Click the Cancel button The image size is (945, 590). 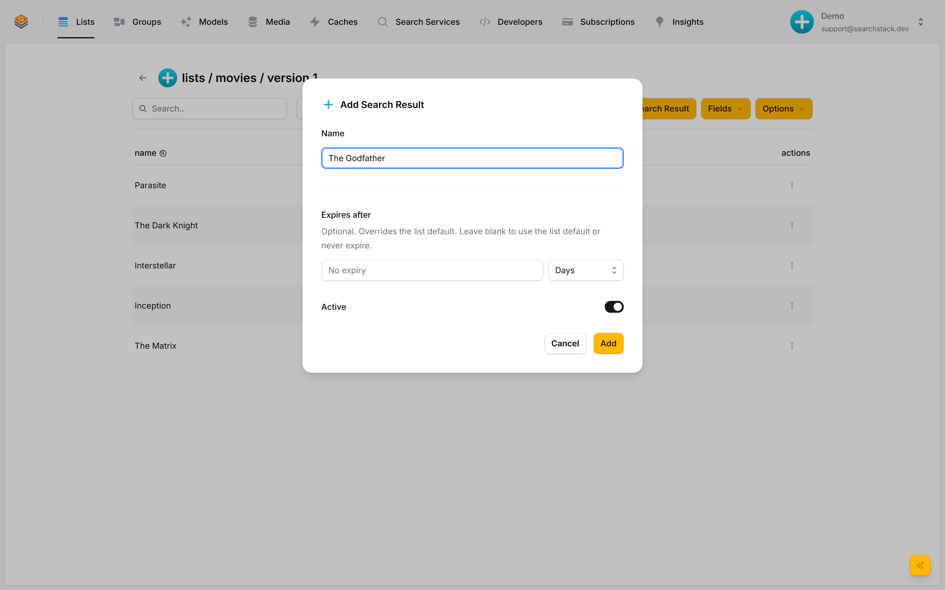[565, 343]
